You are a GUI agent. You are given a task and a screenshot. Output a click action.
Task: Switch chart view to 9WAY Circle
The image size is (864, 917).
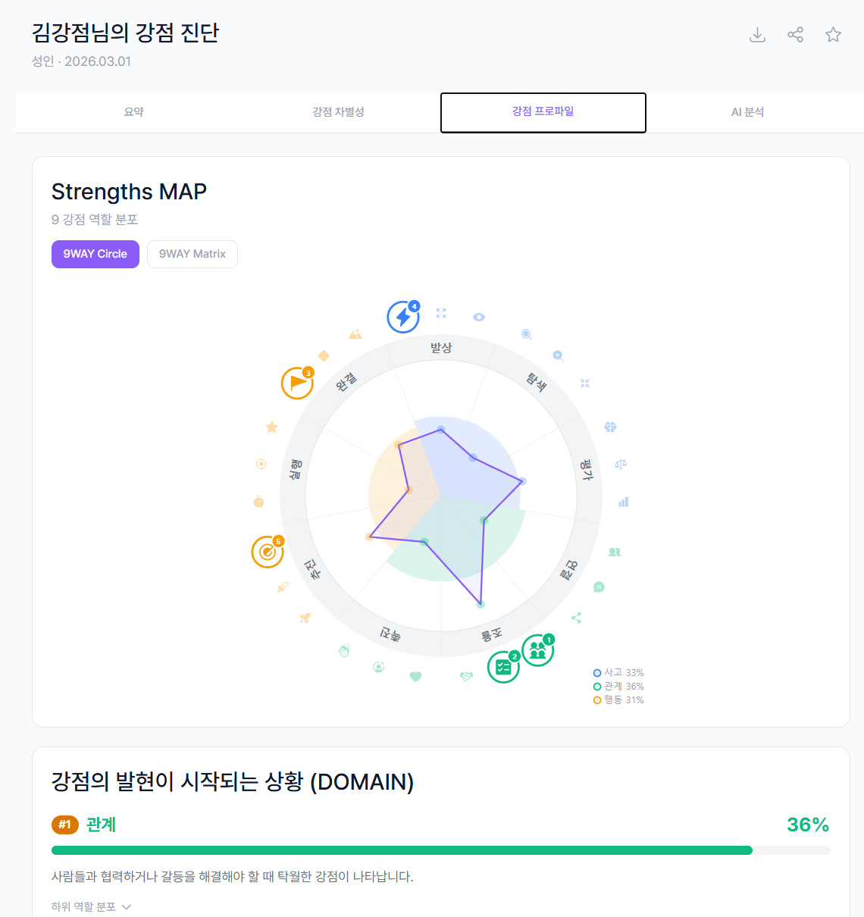point(95,255)
